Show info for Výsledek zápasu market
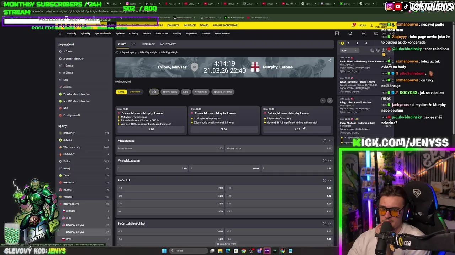 point(325,160)
